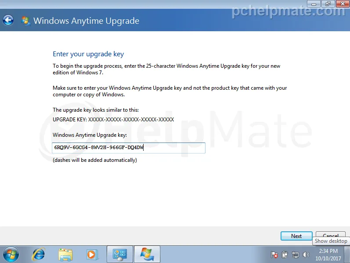Switch to the Control Panel taskbar item
This screenshot has height=263, width=350.
(120, 255)
